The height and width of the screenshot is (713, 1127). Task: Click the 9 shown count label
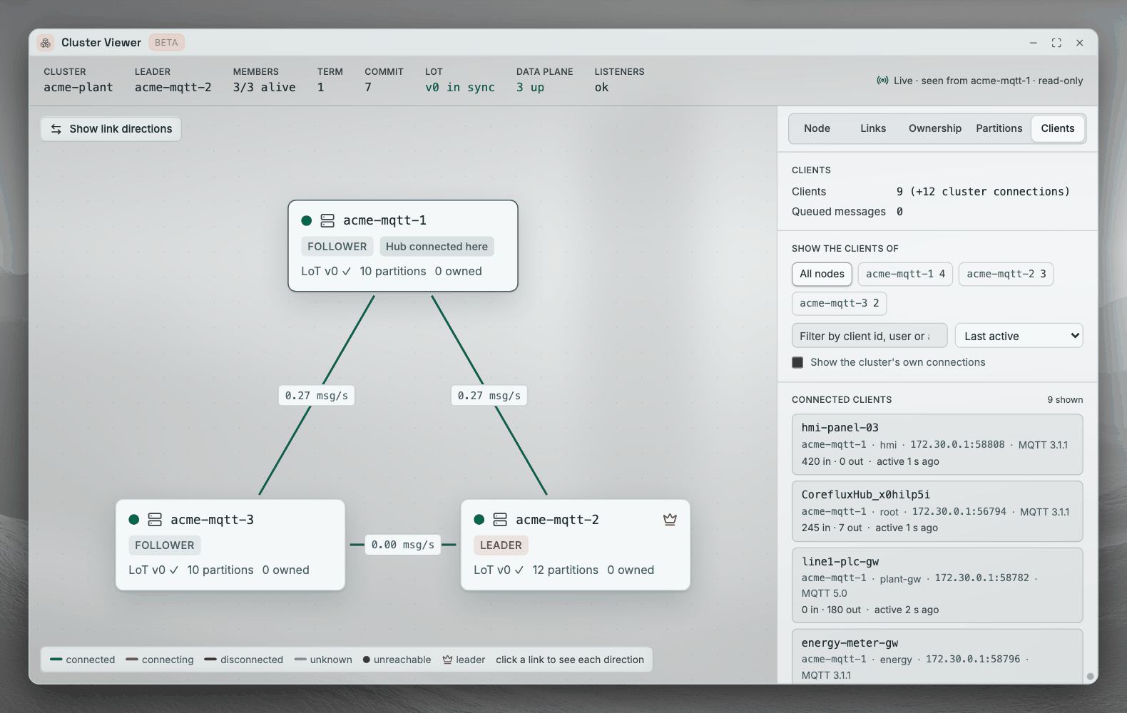(x=1065, y=400)
